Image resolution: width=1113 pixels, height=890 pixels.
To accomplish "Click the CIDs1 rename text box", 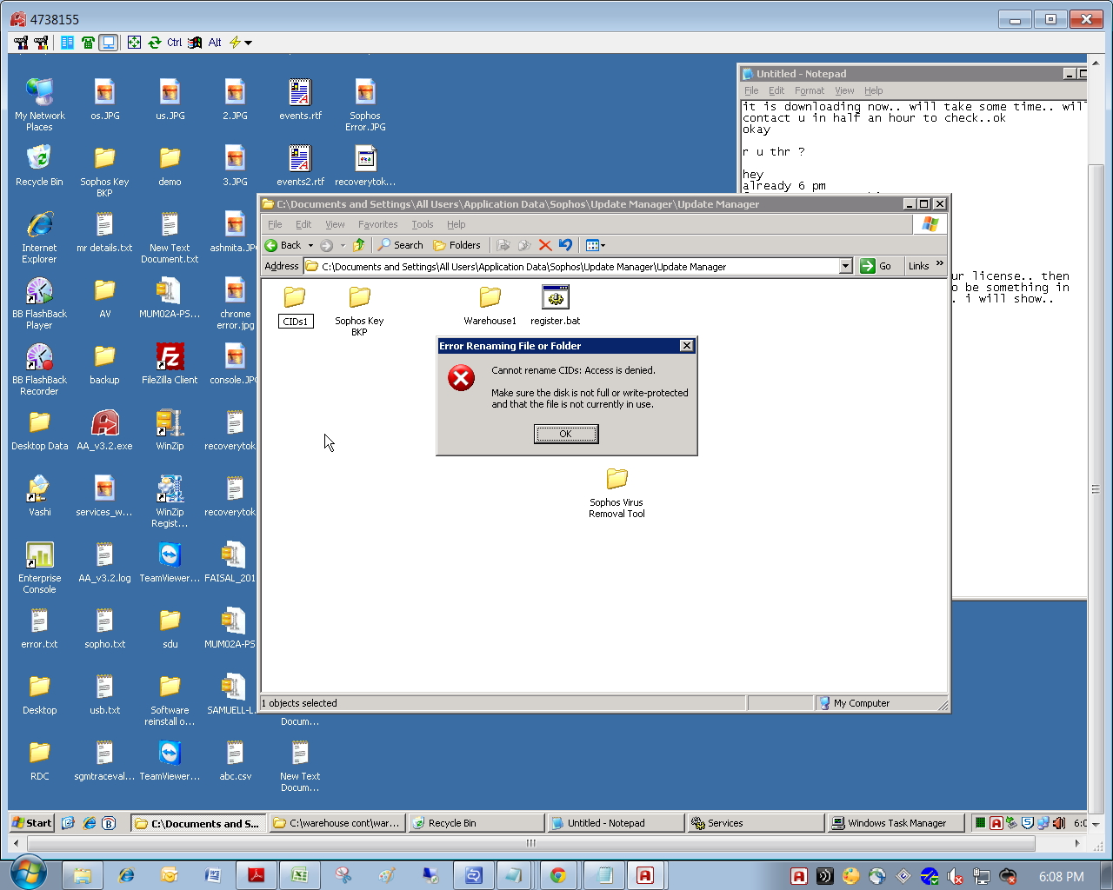I will [296, 322].
